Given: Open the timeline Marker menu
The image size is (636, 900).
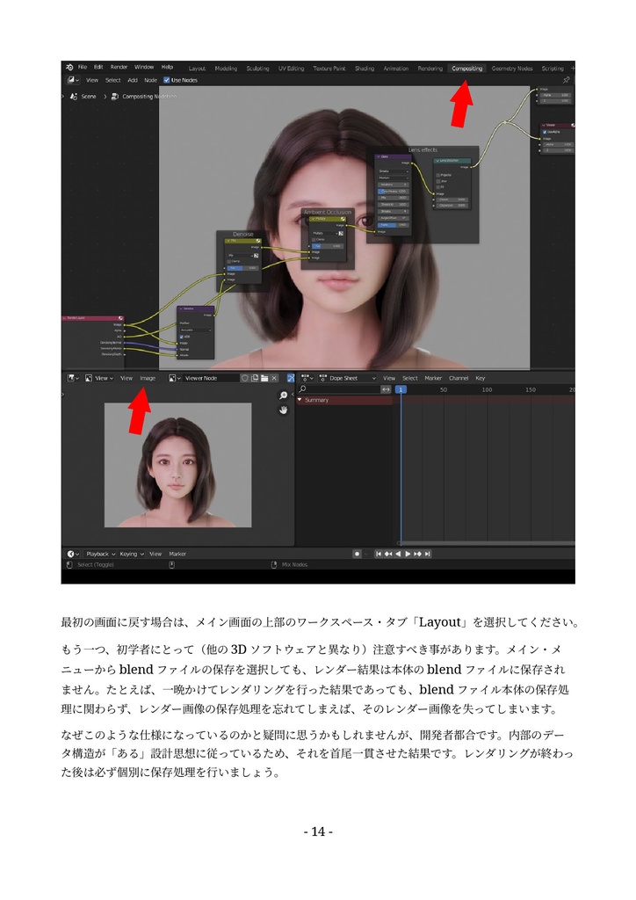Looking at the screenshot, I should click(x=177, y=554).
